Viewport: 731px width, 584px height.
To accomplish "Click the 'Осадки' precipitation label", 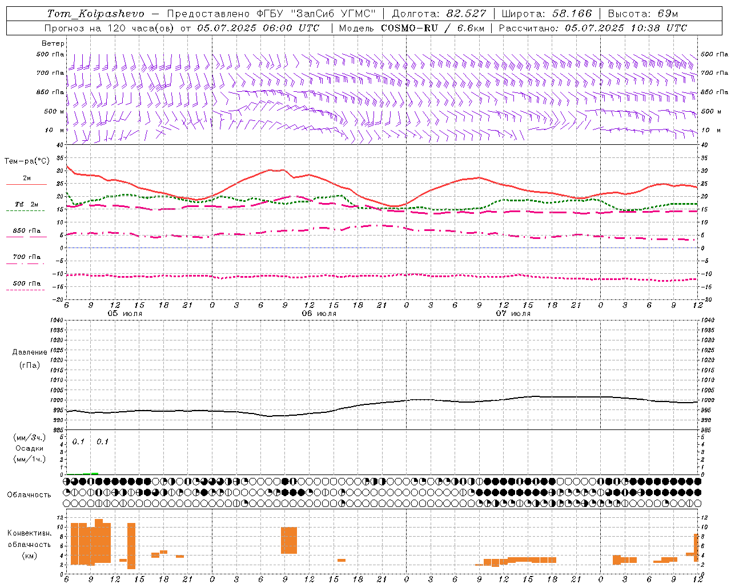I will pyautogui.click(x=29, y=448).
